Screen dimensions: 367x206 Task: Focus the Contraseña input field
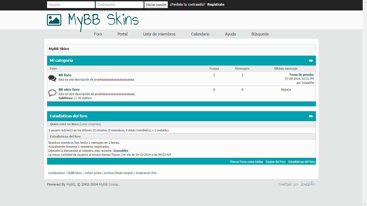pos(119,5)
